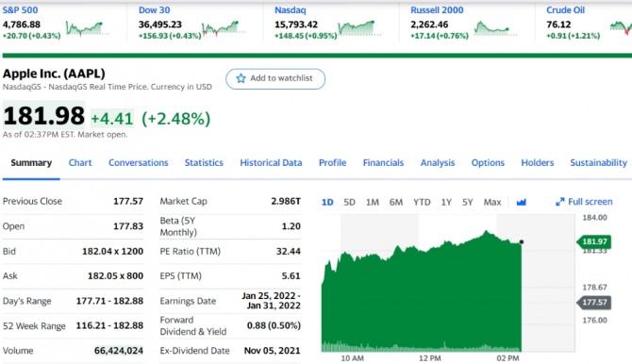
Task: Select the 5D chart range
Action: point(349,202)
